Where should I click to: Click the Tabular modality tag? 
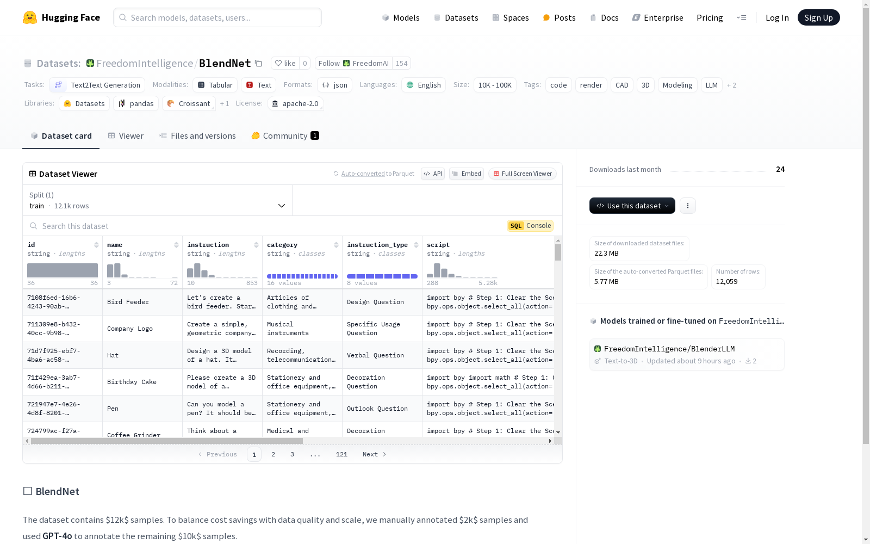click(x=215, y=85)
